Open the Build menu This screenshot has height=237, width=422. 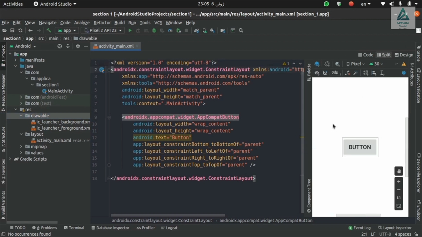tap(119, 22)
